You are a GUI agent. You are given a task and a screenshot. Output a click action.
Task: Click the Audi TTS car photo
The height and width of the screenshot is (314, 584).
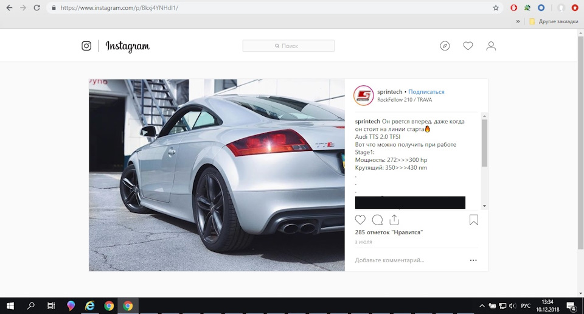pyautogui.click(x=217, y=175)
